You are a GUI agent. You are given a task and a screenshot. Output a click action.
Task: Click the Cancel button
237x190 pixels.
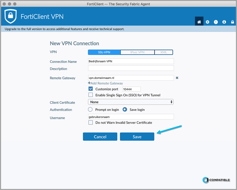pyautogui.click(x=100, y=137)
